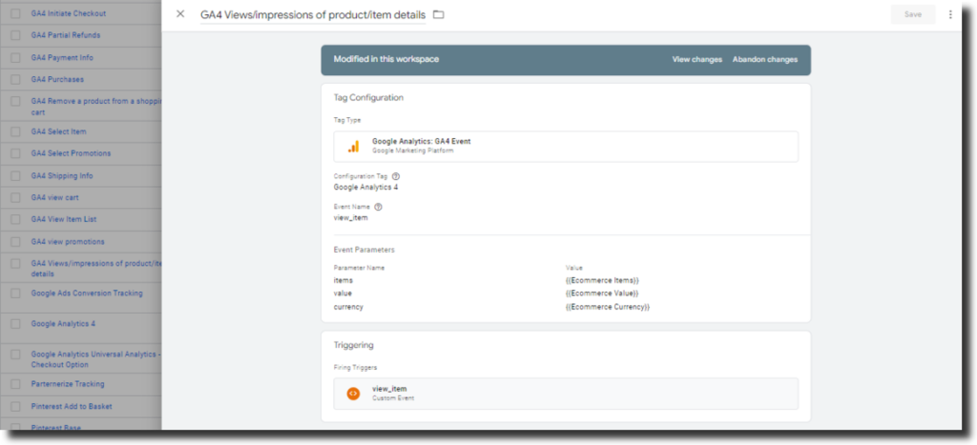Open the GA4 Remove a product tag

coord(96,107)
